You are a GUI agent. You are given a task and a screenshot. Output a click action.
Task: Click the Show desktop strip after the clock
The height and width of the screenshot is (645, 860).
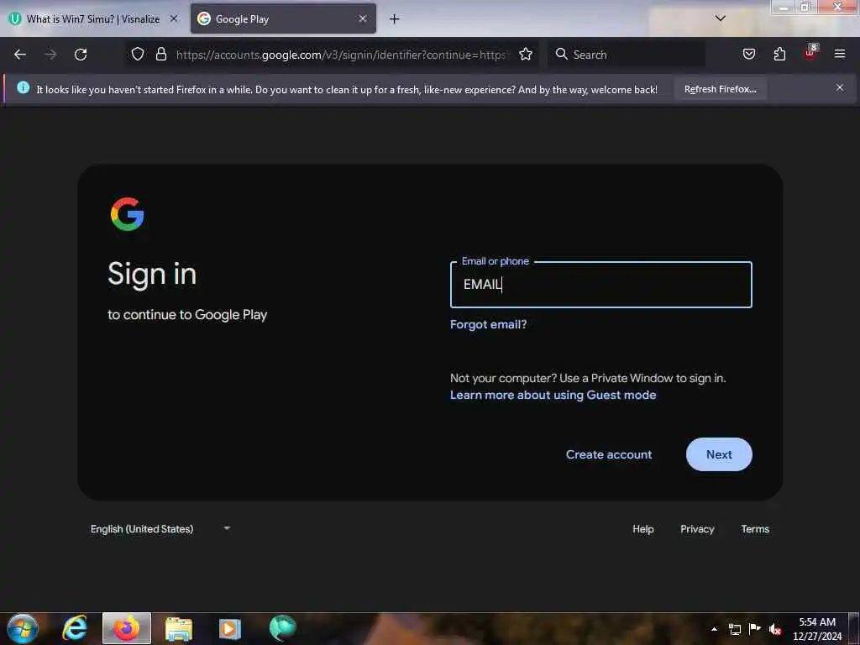(854, 628)
